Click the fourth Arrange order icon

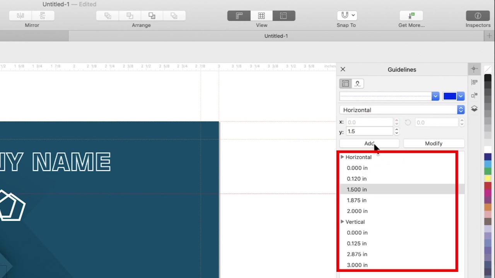coord(174,15)
